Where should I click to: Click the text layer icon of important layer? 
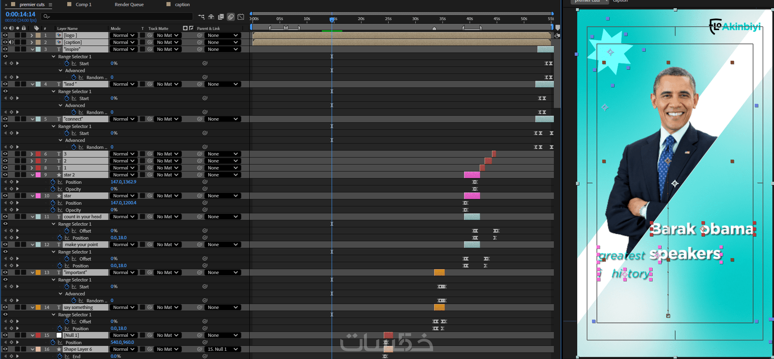(x=59, y=272)
